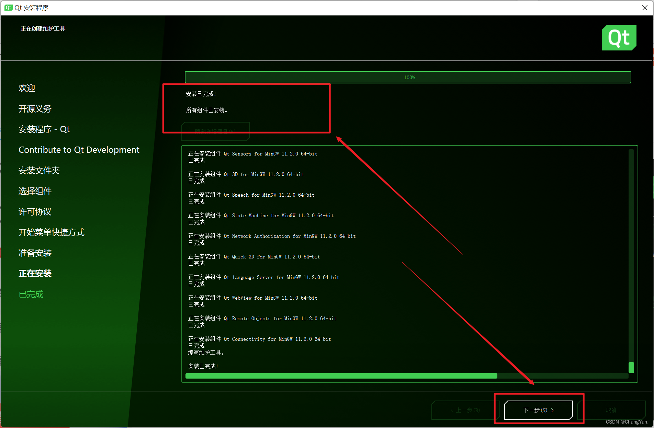The width and height of the screenshot is (654, 428).
Task: Click the 正在创建维护工具 header text
Action: (43, 28)
